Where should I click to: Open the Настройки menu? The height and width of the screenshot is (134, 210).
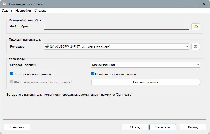[23, 11]
